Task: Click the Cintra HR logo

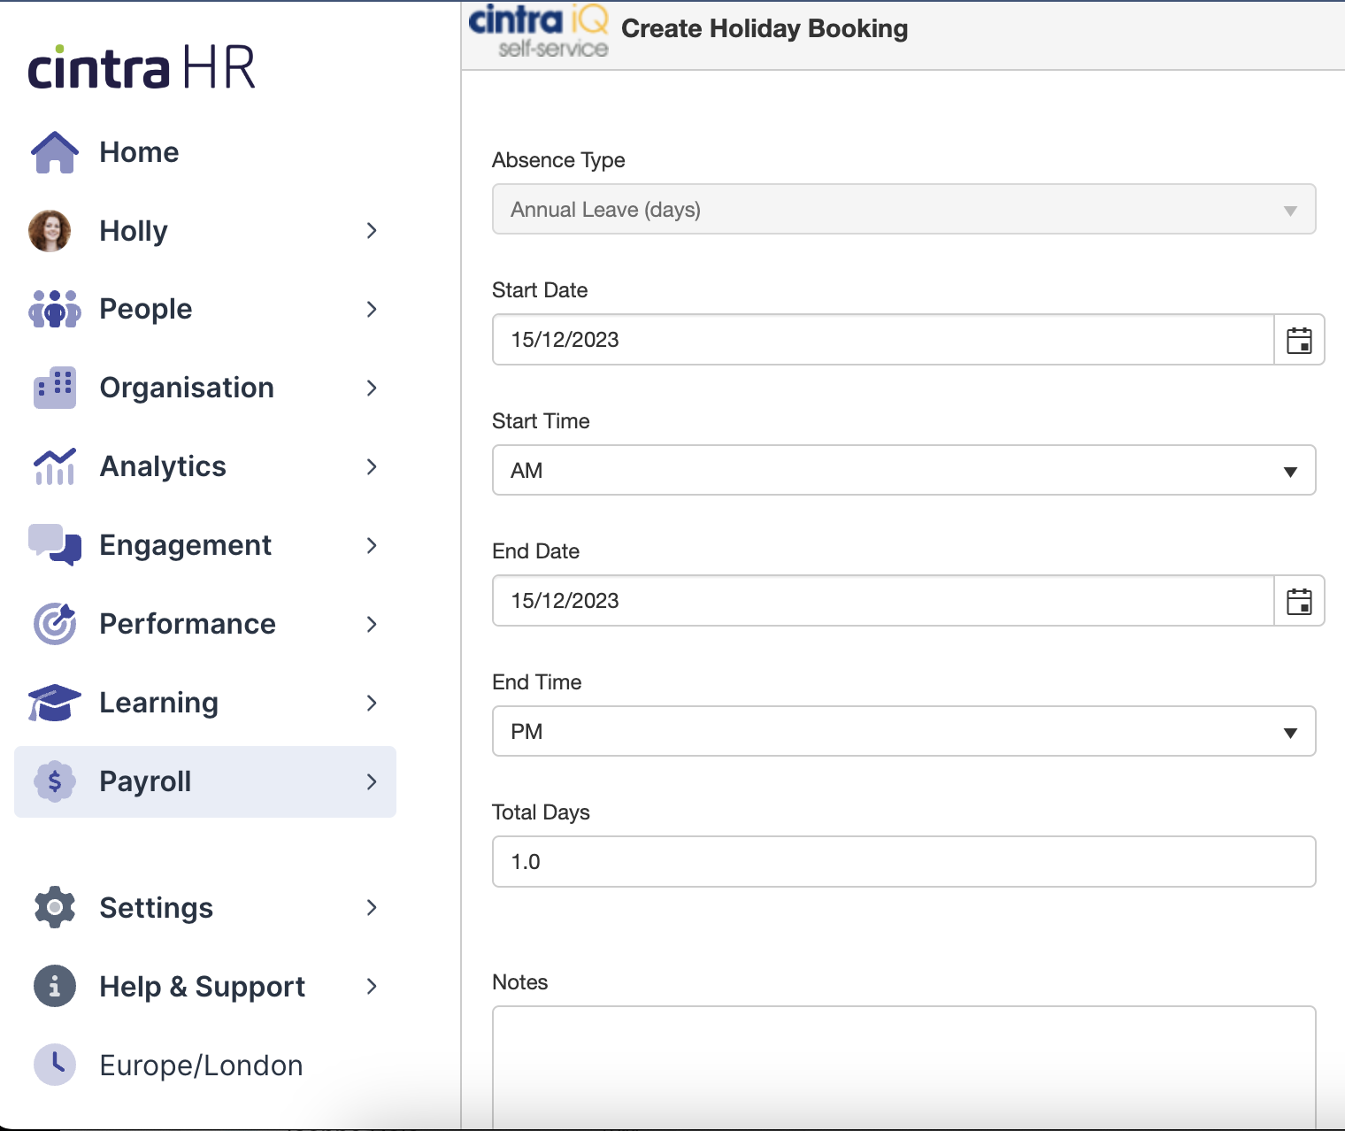Action: point(142,67)
